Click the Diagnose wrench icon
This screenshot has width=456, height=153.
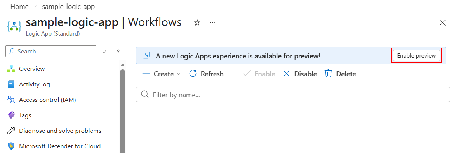(x=11, y=131)
